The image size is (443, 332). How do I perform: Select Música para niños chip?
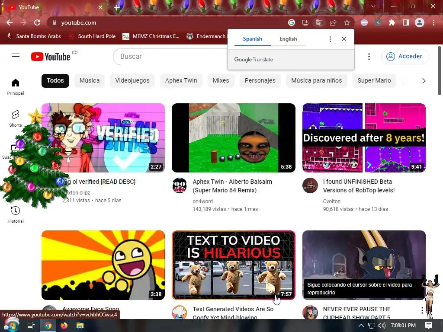[x=316, y=80]
